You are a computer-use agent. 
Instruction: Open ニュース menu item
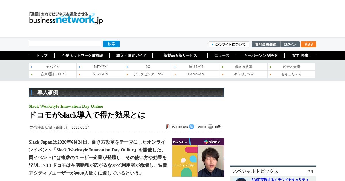222,56
